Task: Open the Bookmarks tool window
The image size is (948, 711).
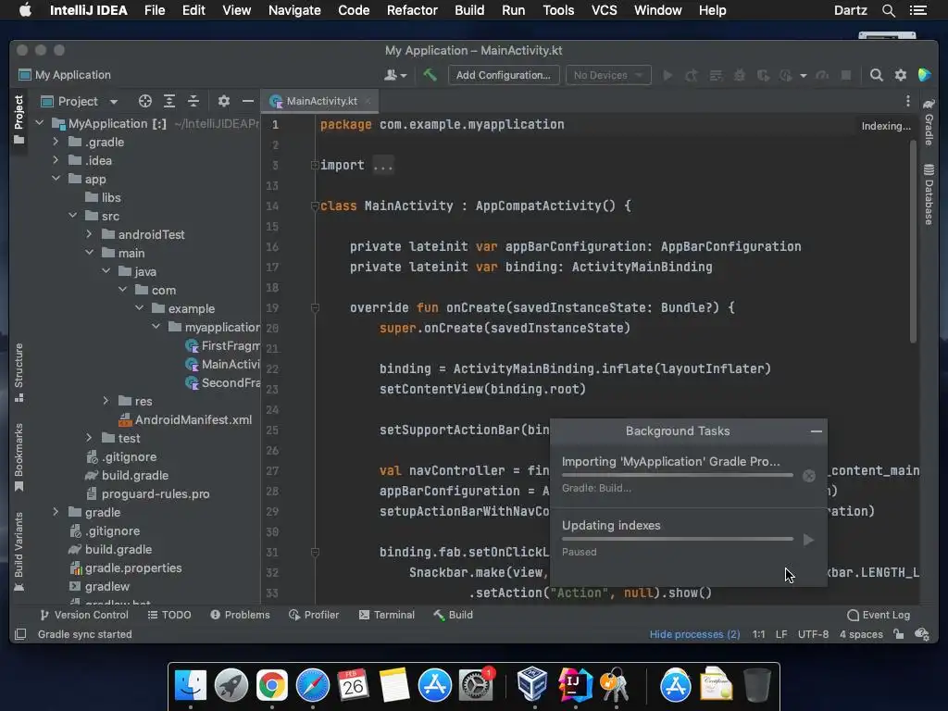Action: (19, 457)
